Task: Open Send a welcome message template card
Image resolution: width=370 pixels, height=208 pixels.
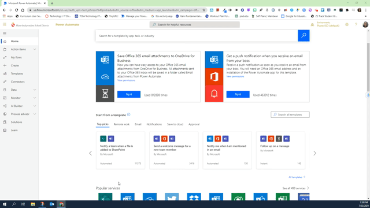Action: (x=174, y=150)
